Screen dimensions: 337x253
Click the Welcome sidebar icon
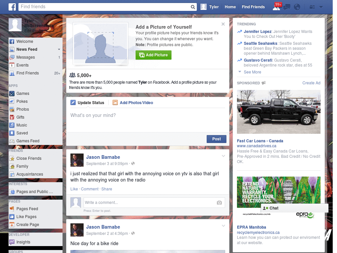12,42
